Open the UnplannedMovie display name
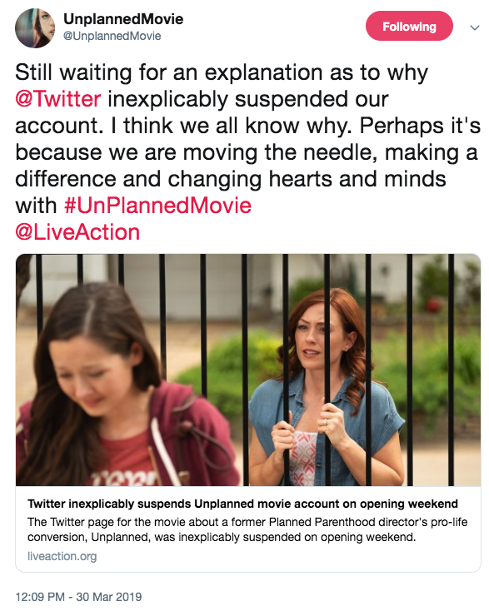The width and height of the screenshot is (489, 611). coord(123,18)
